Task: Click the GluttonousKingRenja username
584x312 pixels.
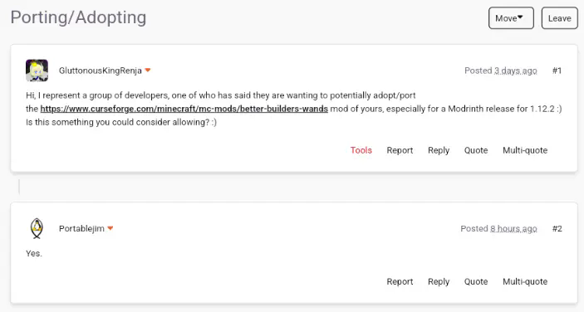Action: pos(101,71)
